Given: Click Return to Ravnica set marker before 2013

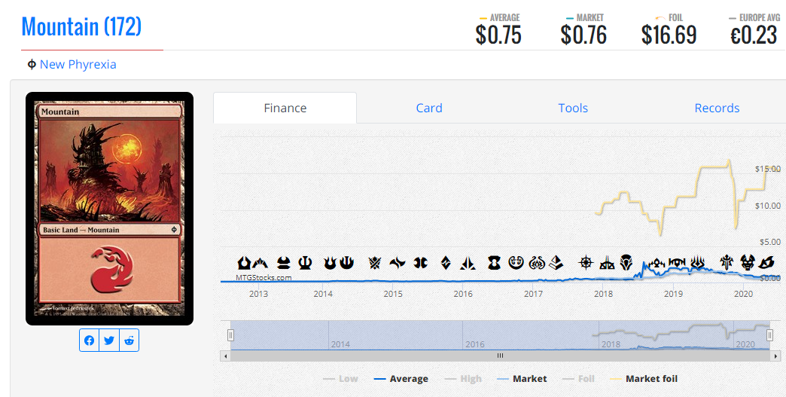Looking at the screenshot, I should [244, 262].
